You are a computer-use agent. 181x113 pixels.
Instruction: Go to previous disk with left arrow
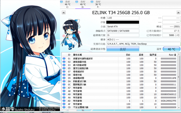[64, 12]
